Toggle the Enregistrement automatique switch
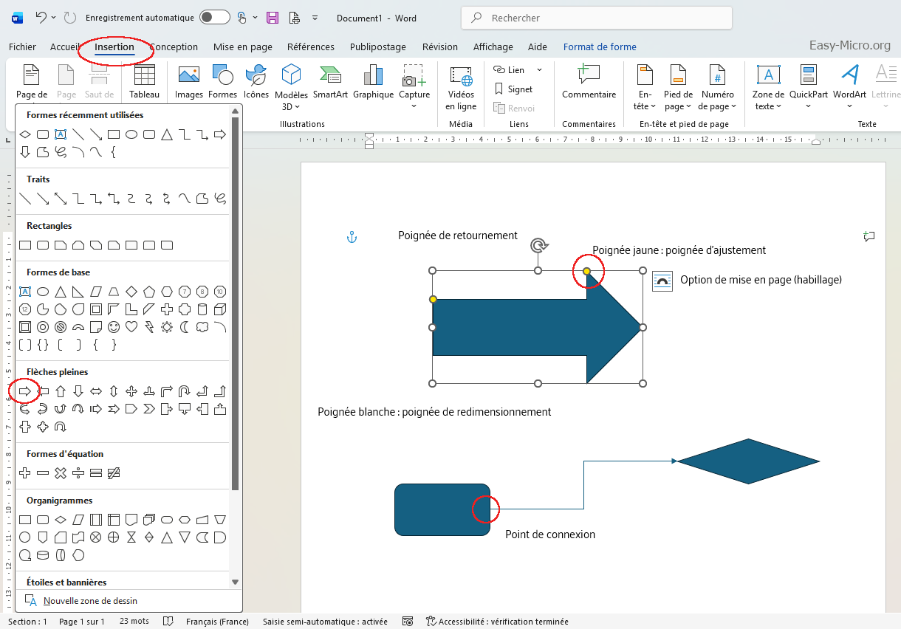The height and width of the screenshot is (629, 901). pos(214,18)
